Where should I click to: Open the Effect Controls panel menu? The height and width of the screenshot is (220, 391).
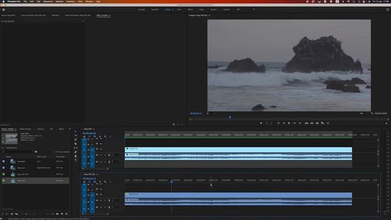coord(110,15)
